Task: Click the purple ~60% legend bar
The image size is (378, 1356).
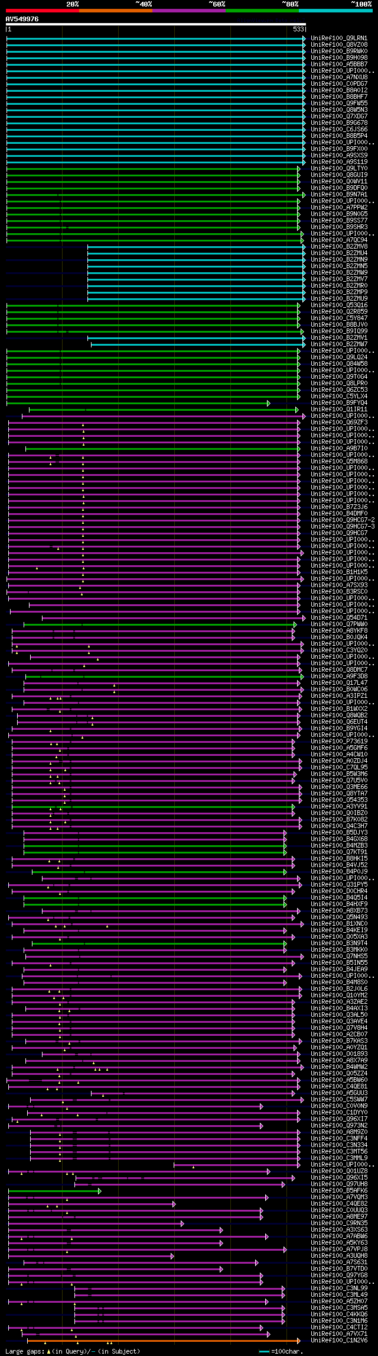Action: tap(189, 11)
